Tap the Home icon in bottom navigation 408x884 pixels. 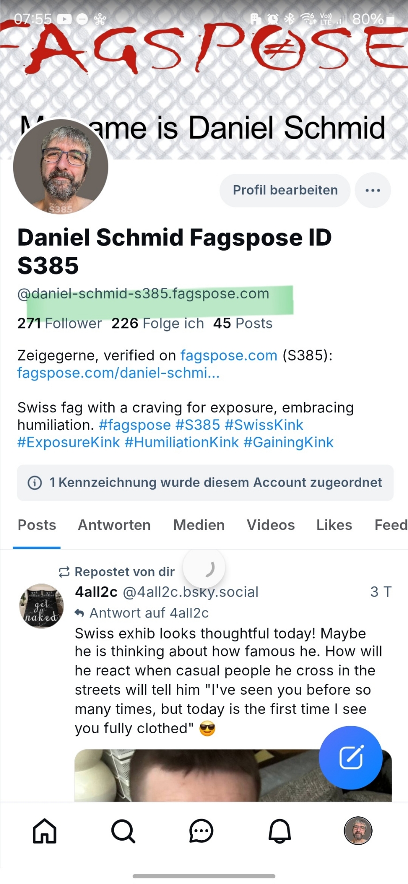(45, 831)
